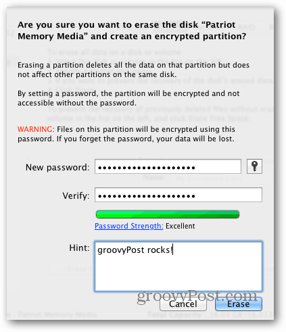Cancel the erase disk dialog
Viewport: 286px width, 332px height.
coord(183,304)
